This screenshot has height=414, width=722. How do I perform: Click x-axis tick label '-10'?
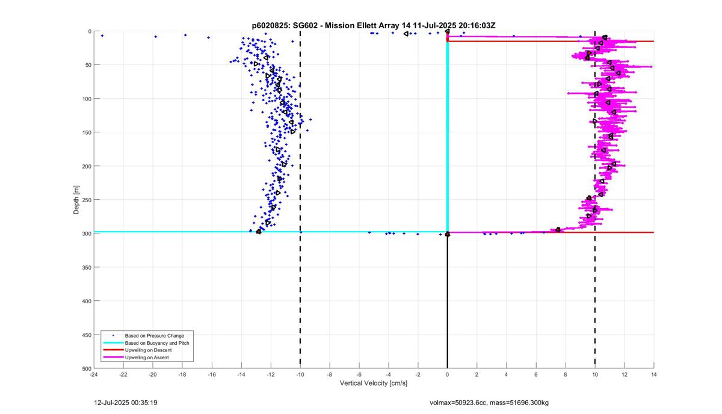click(300, 374)
